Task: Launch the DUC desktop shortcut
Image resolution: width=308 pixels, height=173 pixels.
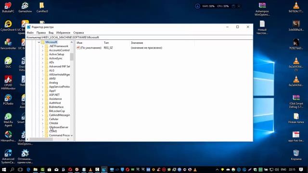Action: (x=8, y=62)
